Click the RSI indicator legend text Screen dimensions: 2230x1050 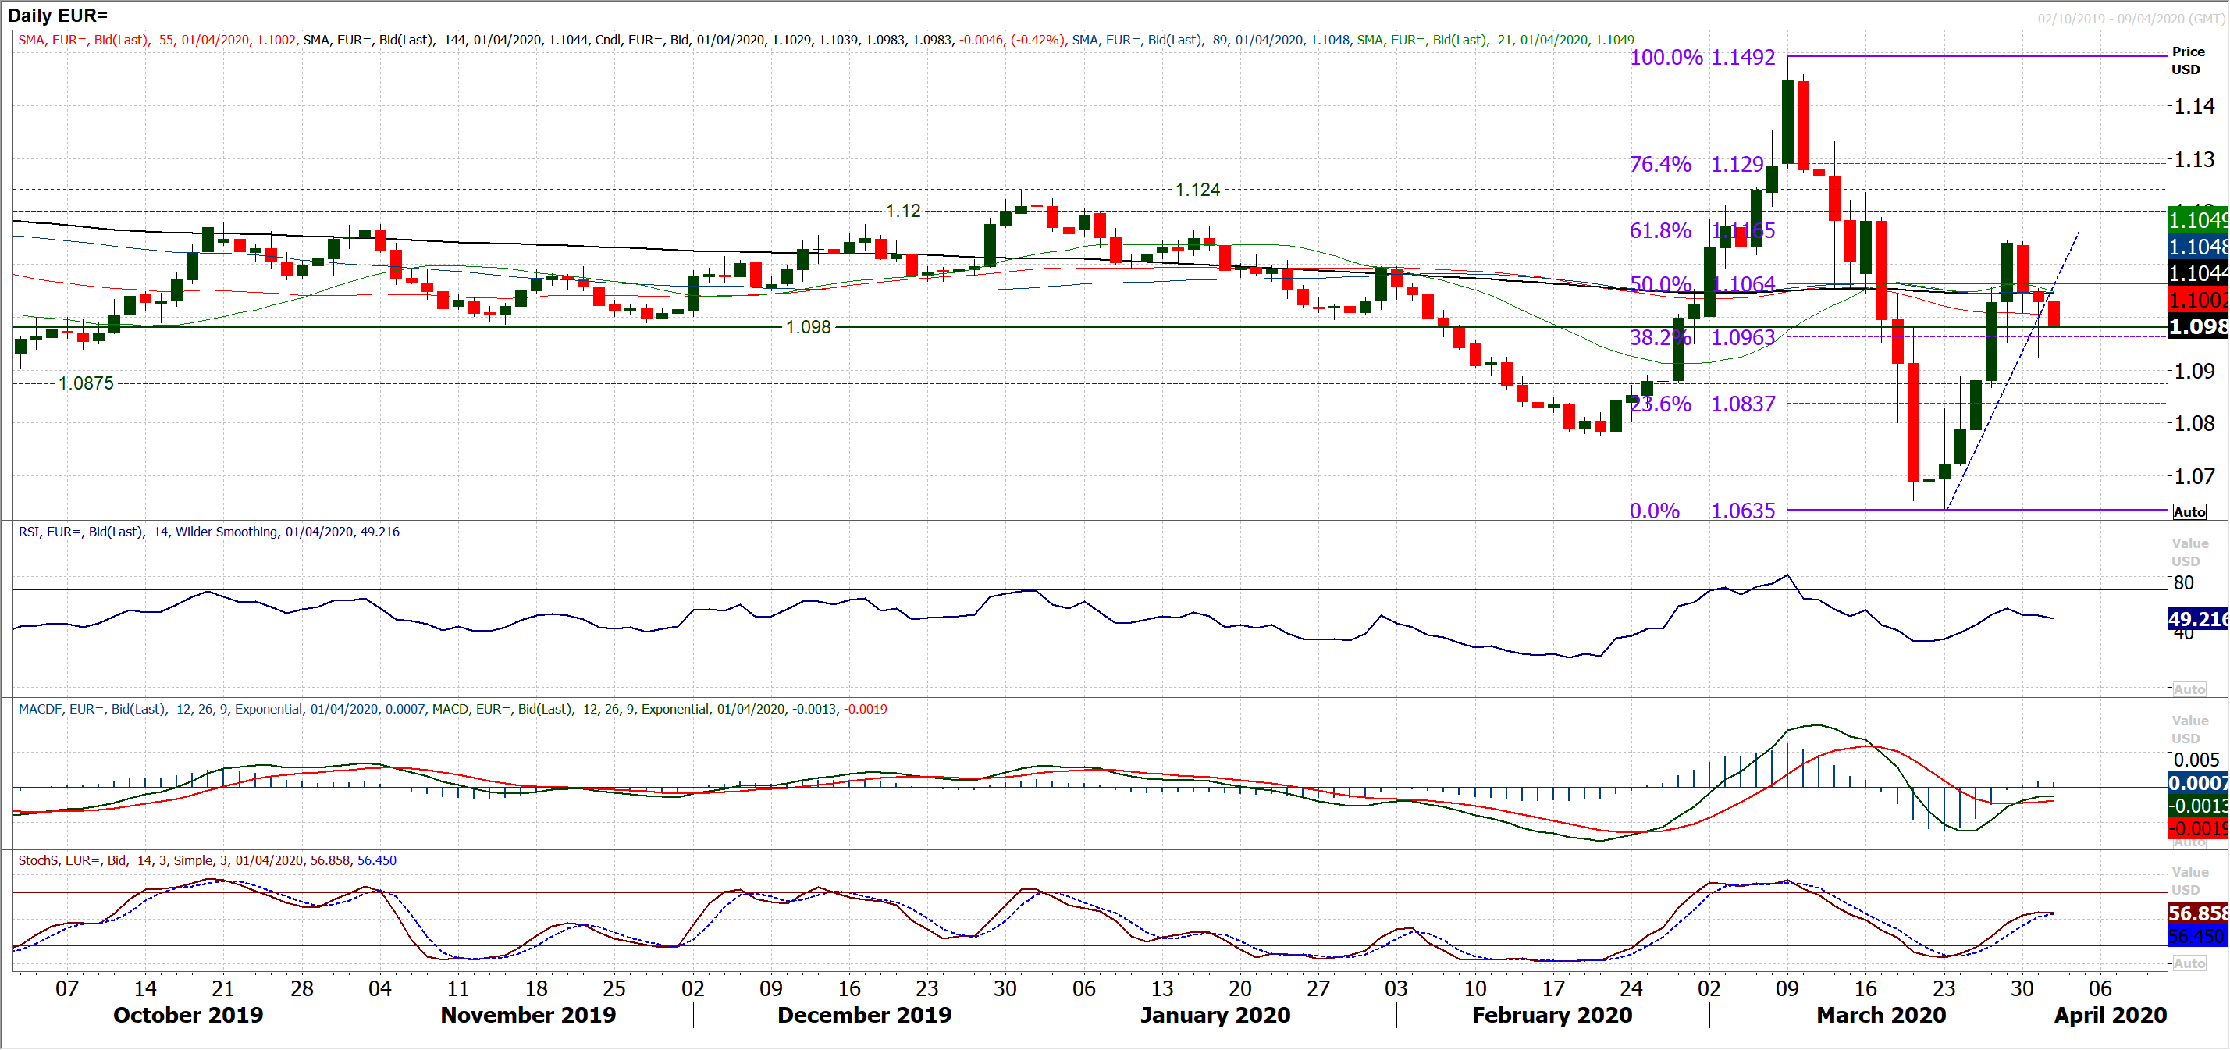click(x=208, y=532)
